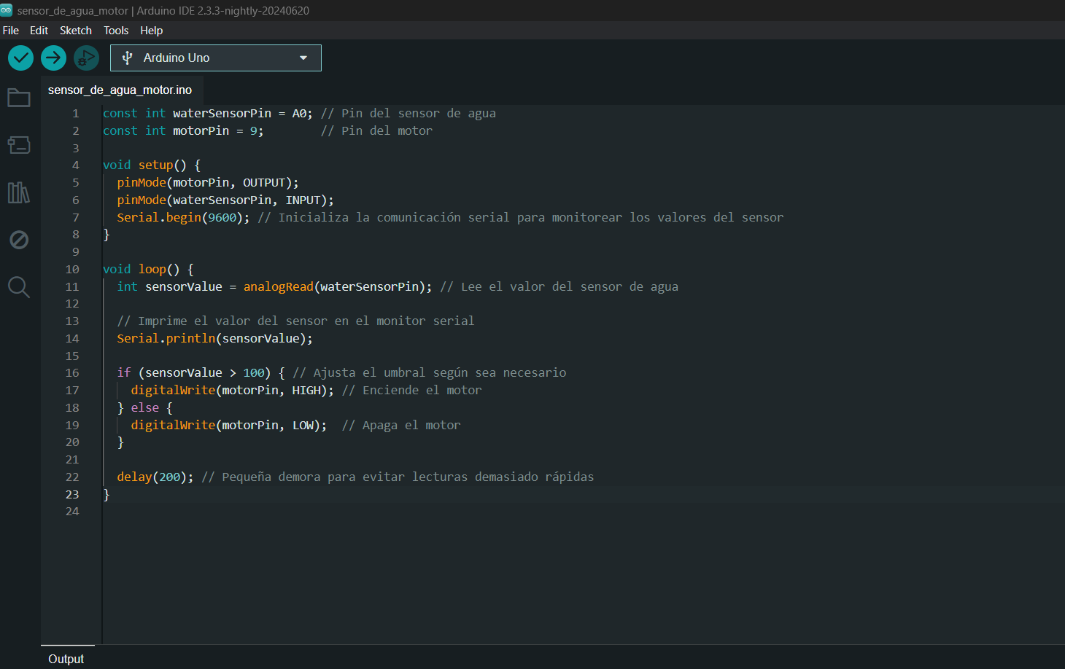Open the Tools menu
Viewport: 1065px width, 669px height.
click(116, 31)
